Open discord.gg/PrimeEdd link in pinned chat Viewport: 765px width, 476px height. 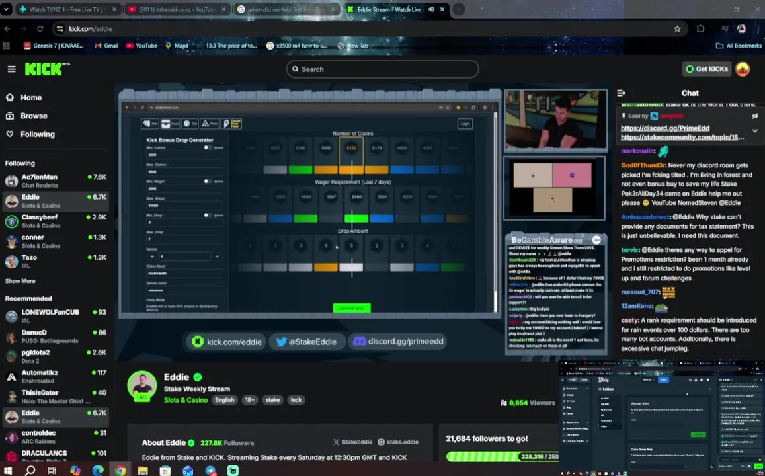click(x=665, y=128)
